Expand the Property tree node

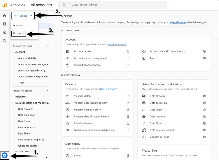(12, 97)
